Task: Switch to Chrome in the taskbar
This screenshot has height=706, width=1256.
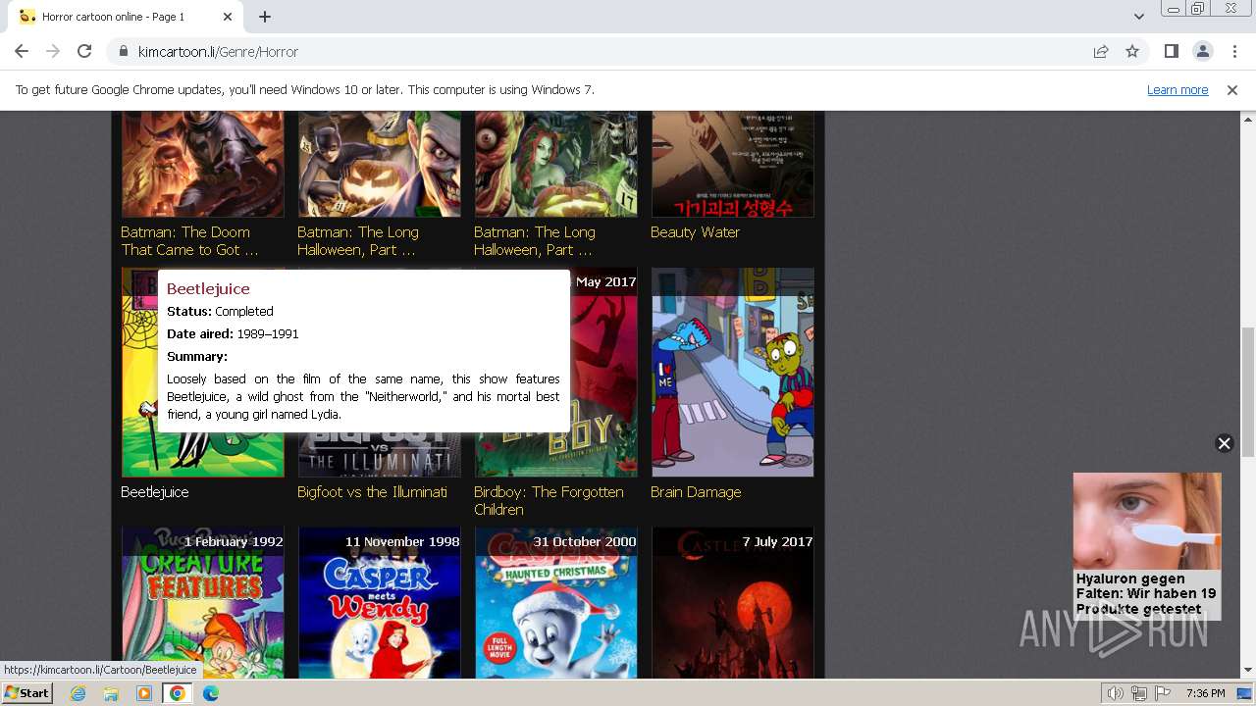Action: coord(177,693)
